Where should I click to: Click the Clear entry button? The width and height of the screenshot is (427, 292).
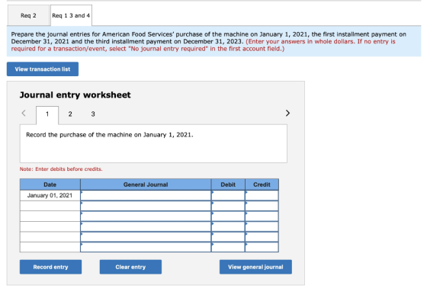[130, 267]
